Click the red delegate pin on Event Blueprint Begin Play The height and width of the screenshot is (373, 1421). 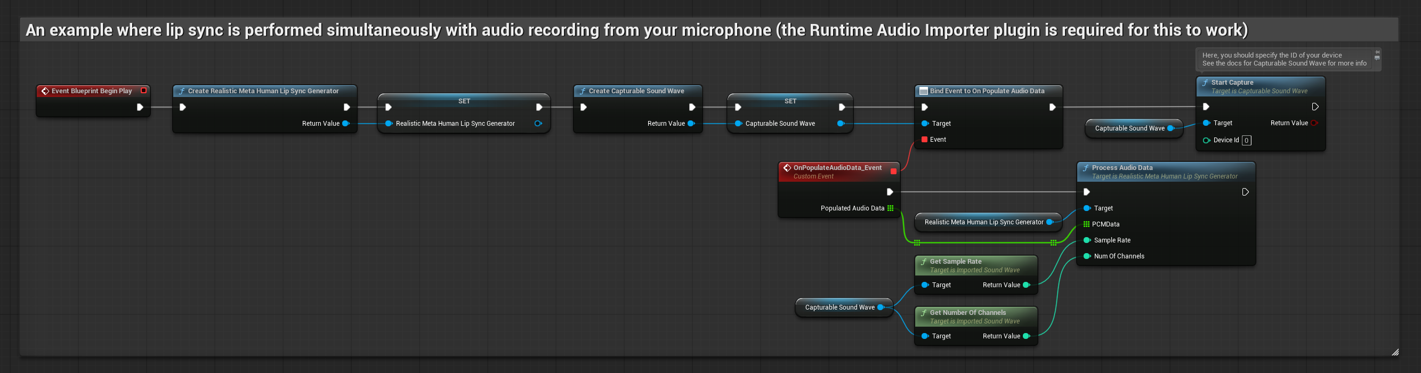(143, 91)
